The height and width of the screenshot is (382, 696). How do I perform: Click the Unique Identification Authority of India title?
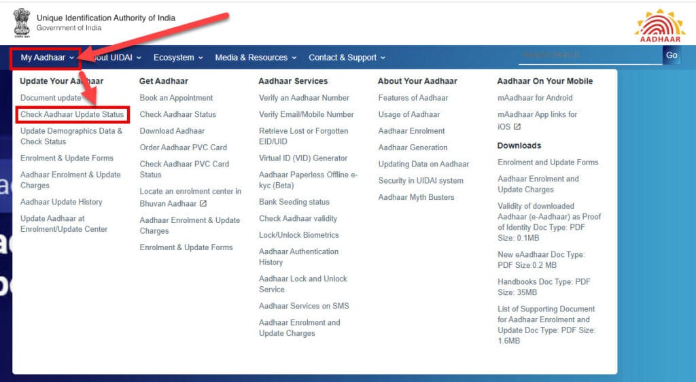tap(105, 18)
